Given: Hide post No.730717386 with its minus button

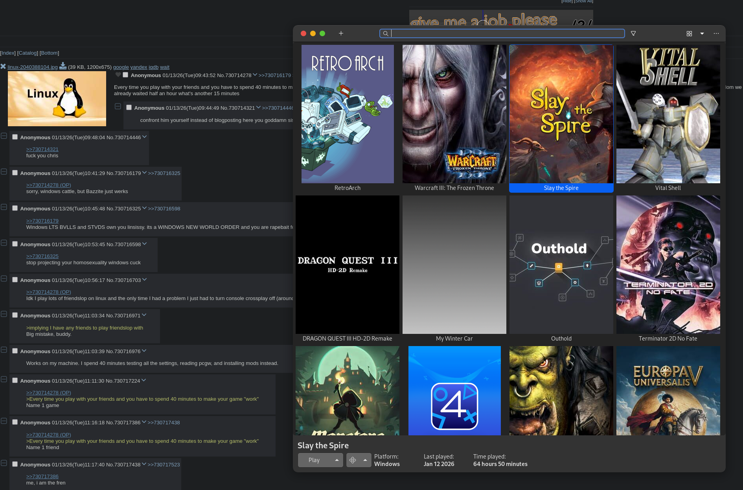Looking at the screenshot, I should [4, 421].
